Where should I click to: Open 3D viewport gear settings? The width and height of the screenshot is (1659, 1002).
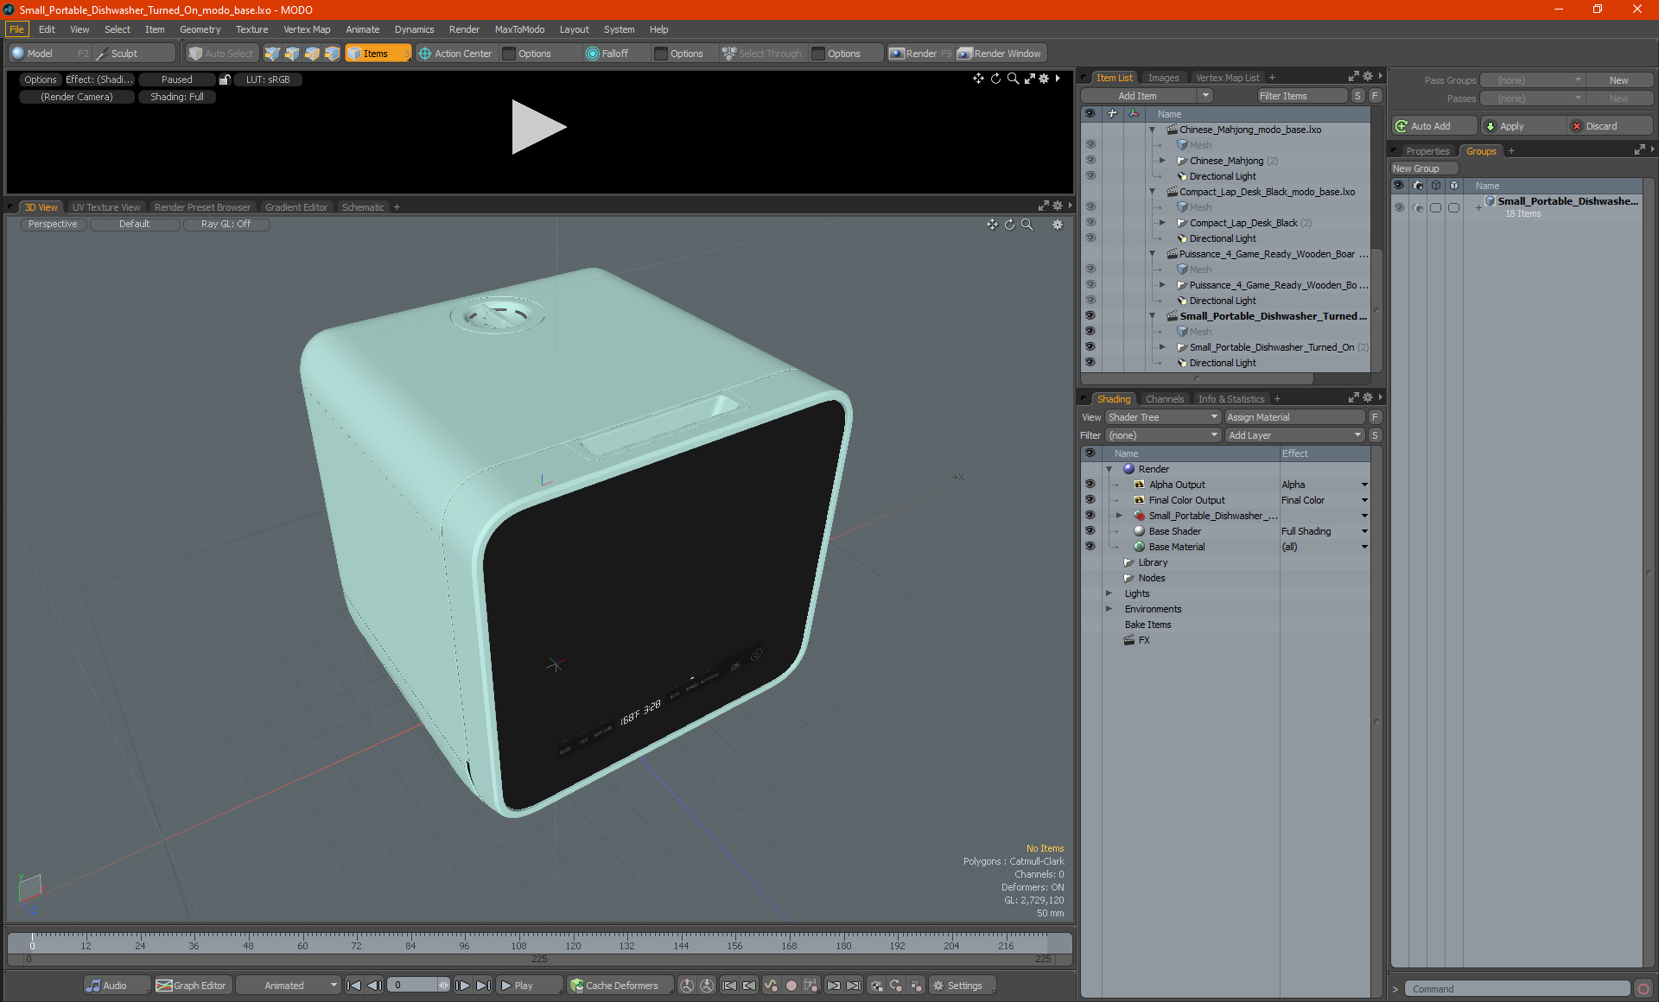click(1058, 225)
